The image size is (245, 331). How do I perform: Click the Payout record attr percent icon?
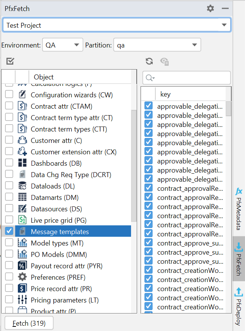click(22, 266)
